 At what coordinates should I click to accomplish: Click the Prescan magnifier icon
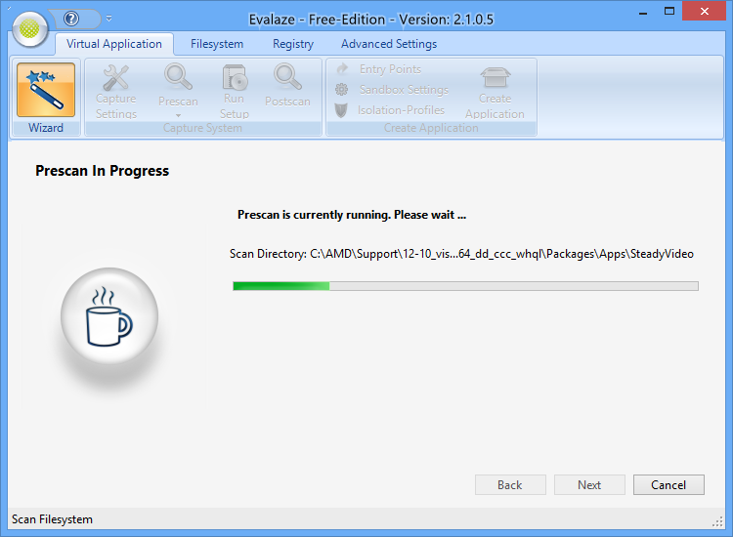tap(178, 76)
